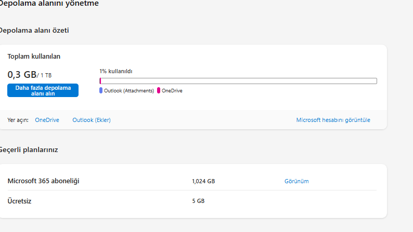Click 'Görünüm' link for Microsoft 365 subscription
Screen dimensions: 413x232
296,181
